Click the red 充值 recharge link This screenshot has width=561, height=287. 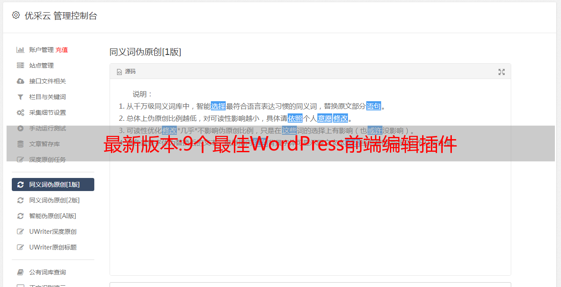pos(62,50)
